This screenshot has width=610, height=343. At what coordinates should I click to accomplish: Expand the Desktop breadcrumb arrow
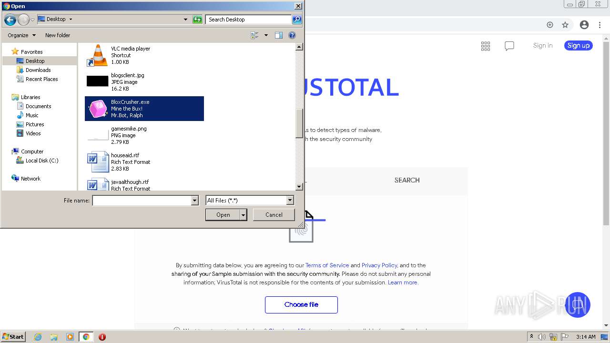tap(71, 20)
